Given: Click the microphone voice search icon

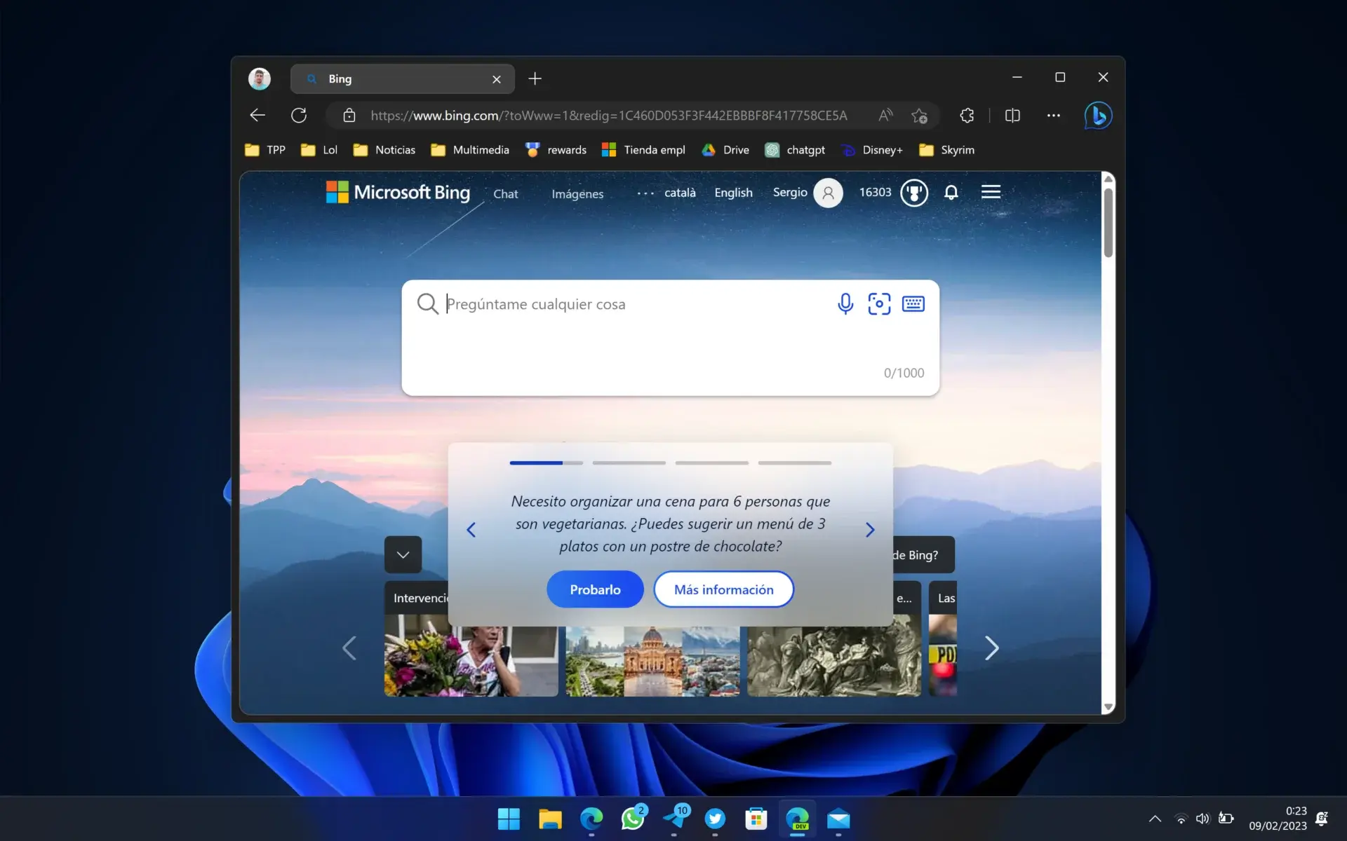Looking at the screenshot, I should [845, 303].
